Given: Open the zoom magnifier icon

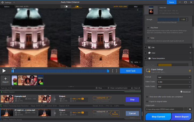Looking at the screenshot, I should (132, 62).
